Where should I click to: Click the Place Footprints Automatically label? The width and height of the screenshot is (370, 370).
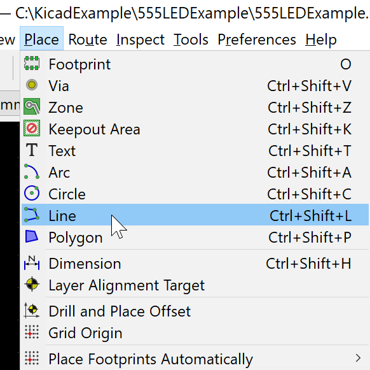pyautogui.click(x=151, y=359)
